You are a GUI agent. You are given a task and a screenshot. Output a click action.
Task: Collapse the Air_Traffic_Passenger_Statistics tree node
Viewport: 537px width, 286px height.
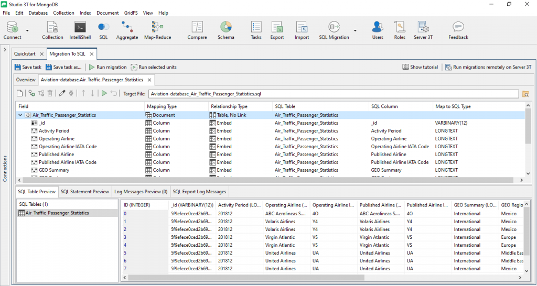click(x=20, y=115)
